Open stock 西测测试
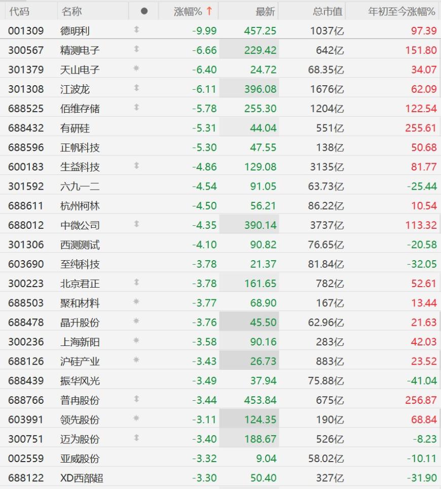 pyautogui.click(x=80, y=244)
